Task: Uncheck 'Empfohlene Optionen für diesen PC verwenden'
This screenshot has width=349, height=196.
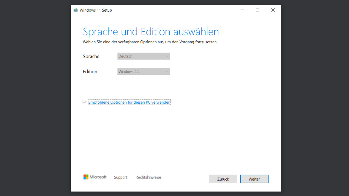Action: [85, 102]
